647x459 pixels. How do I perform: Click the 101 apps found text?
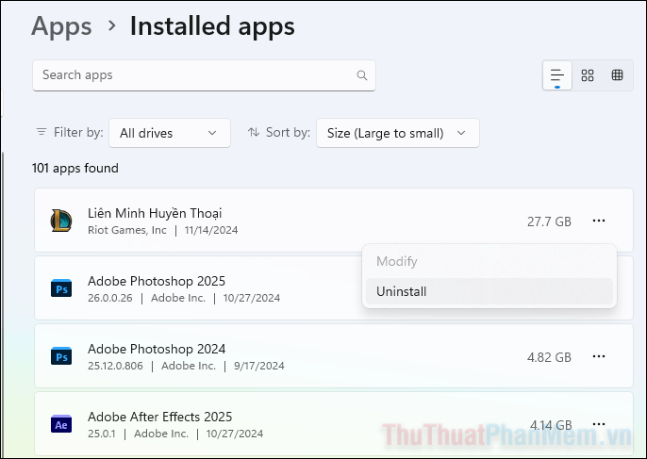coord(75,169)
